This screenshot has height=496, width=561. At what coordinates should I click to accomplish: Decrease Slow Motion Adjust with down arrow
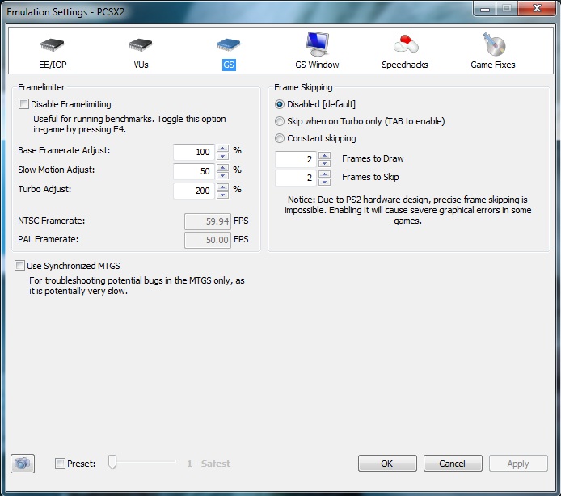pos(222,174)
